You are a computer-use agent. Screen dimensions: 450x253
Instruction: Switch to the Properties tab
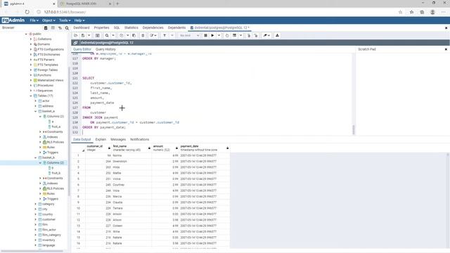tap(101, 28)
